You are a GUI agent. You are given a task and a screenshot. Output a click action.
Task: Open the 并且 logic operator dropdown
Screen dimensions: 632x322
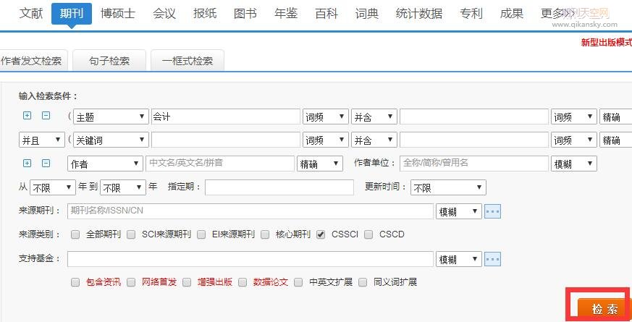pyautogui.click(x=41, y=140)
